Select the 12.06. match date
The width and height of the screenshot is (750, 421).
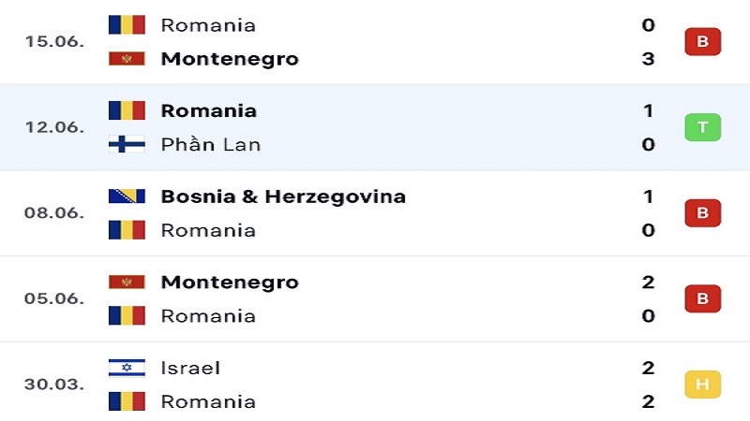[x=54, y=127]
